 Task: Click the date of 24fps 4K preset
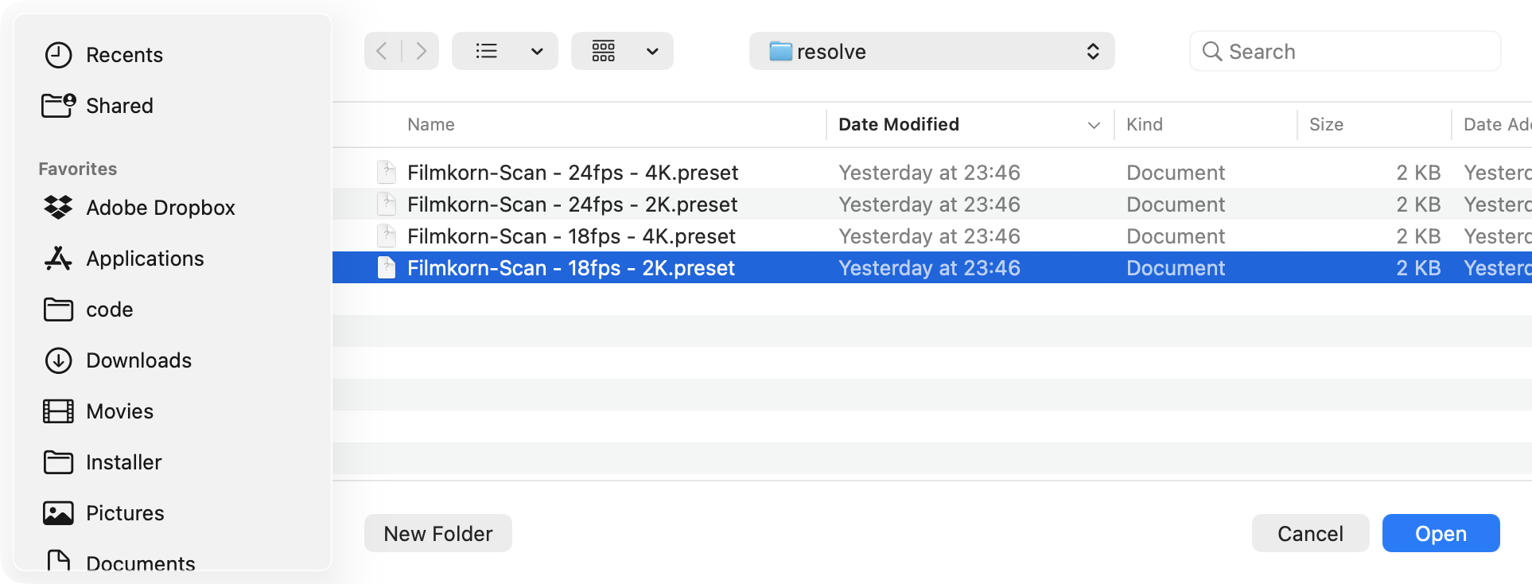[929, 173]
